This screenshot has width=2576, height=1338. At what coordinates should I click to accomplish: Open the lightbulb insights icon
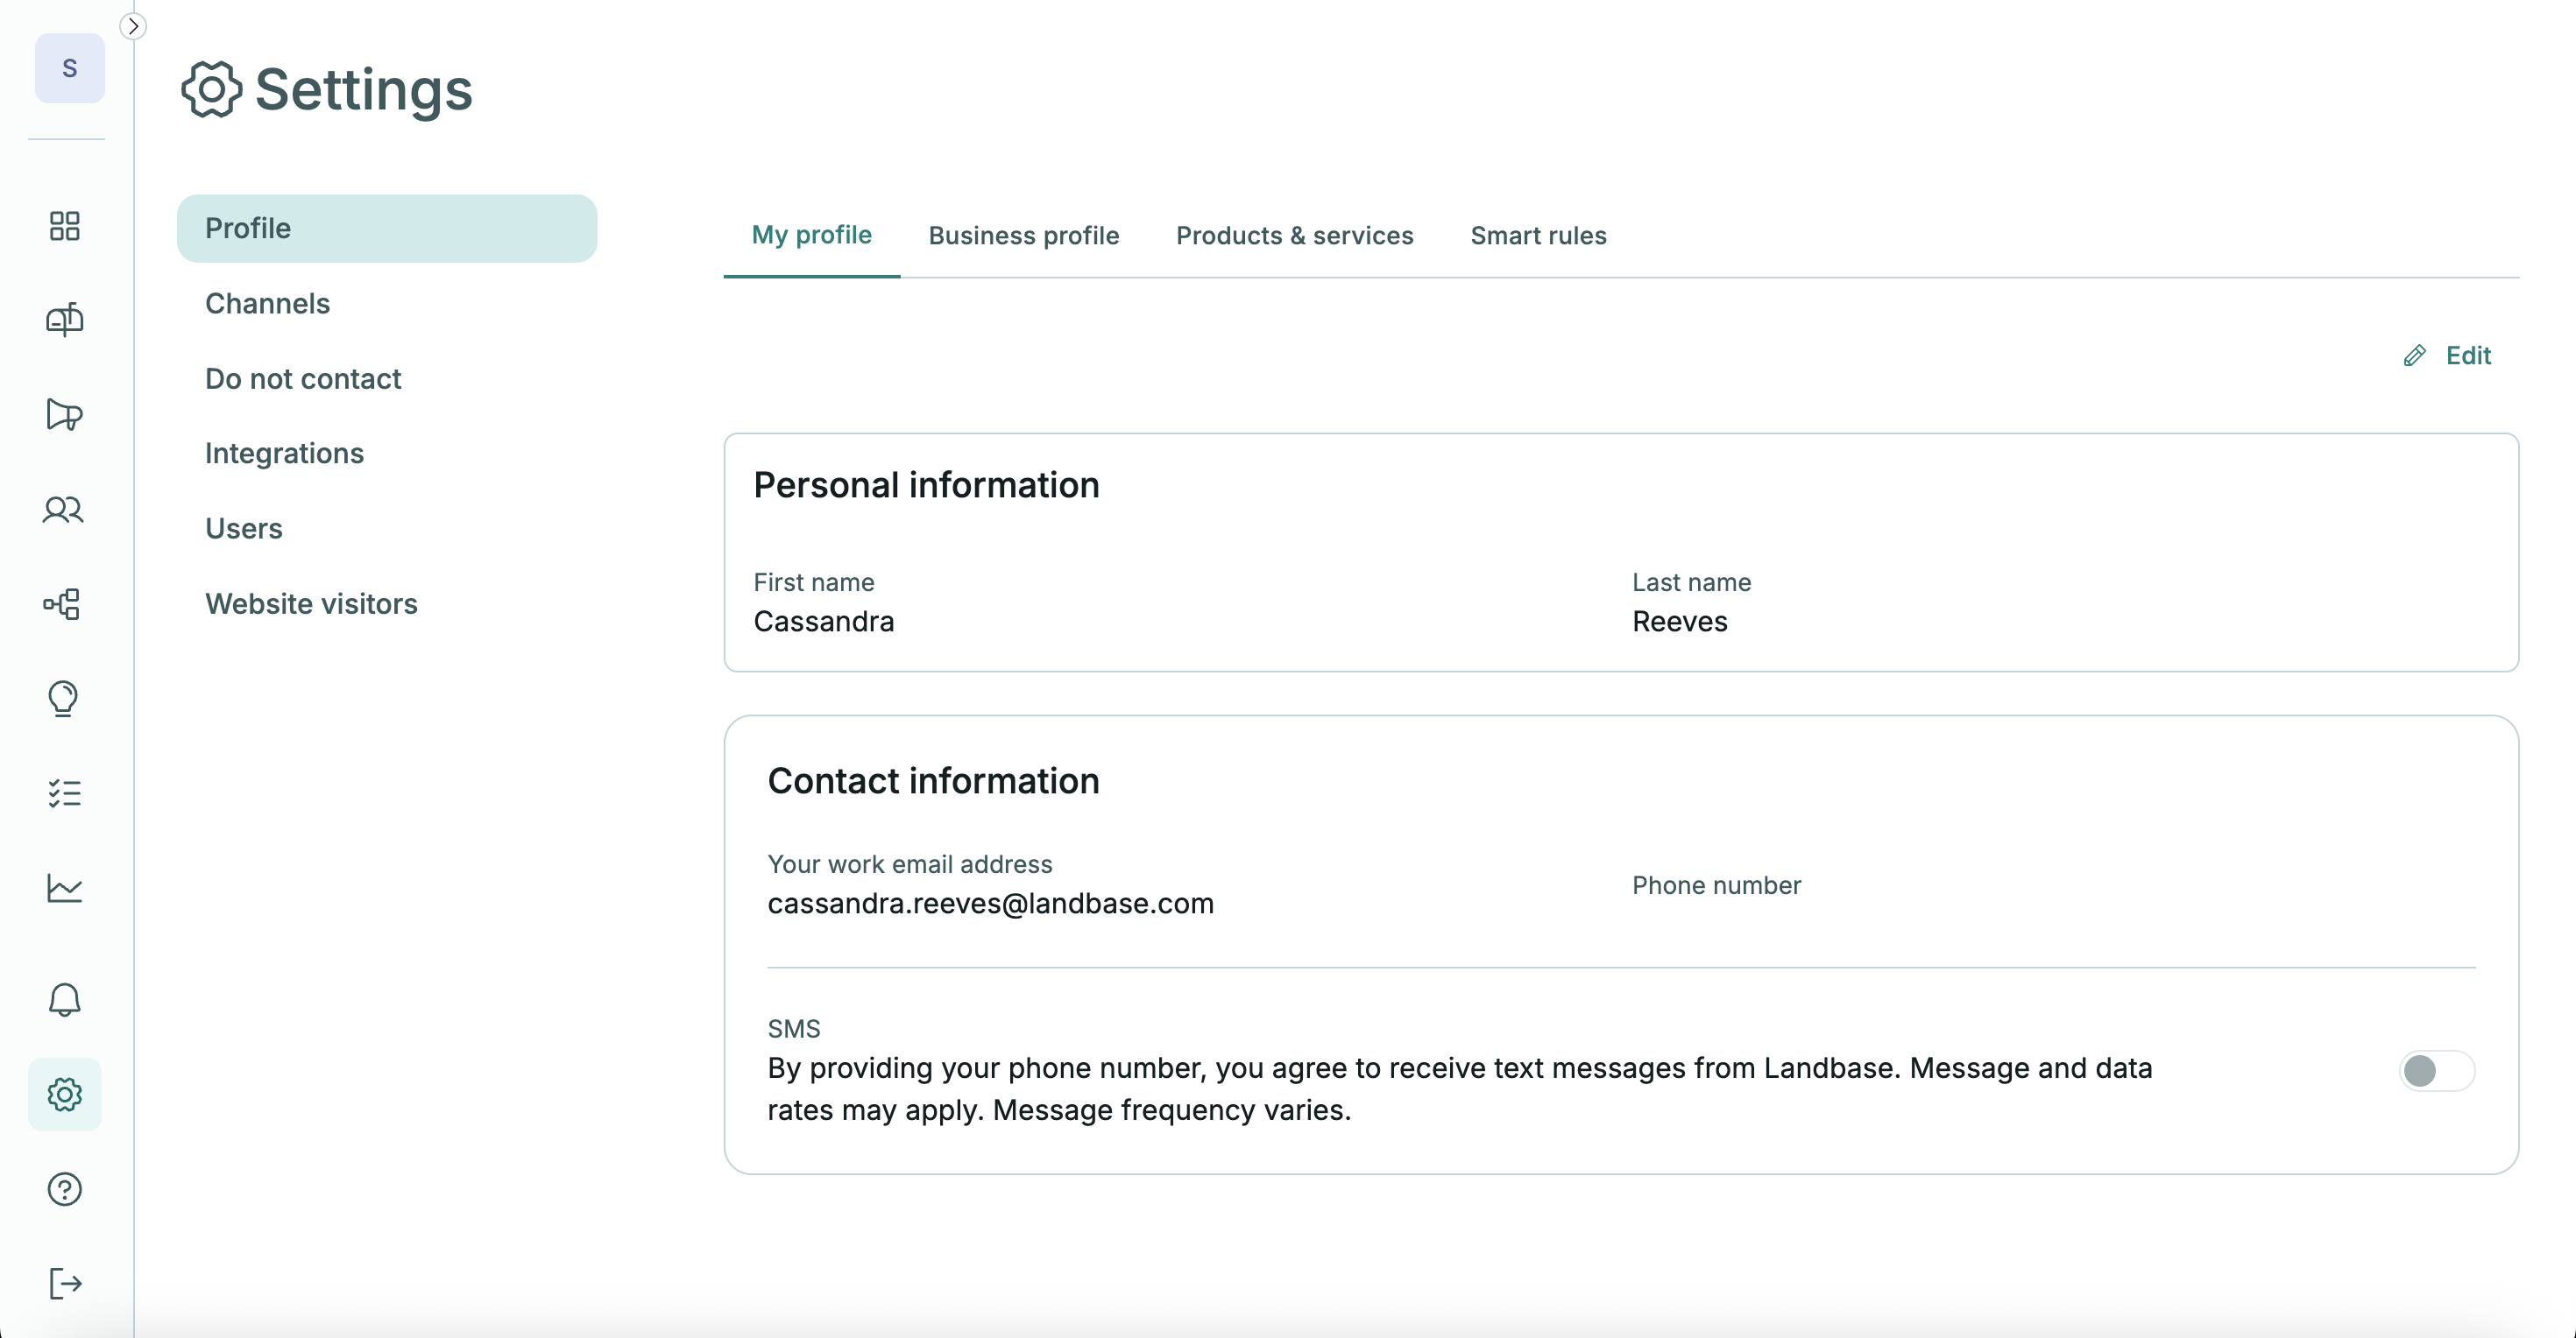[64, 699]
